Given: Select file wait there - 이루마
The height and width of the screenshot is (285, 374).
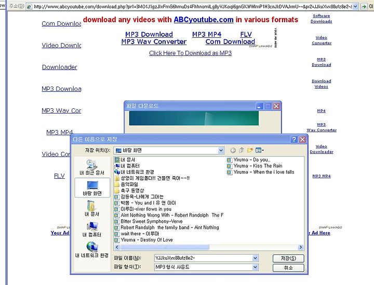Looking at the screenshot, I should (x=137, y=234).
